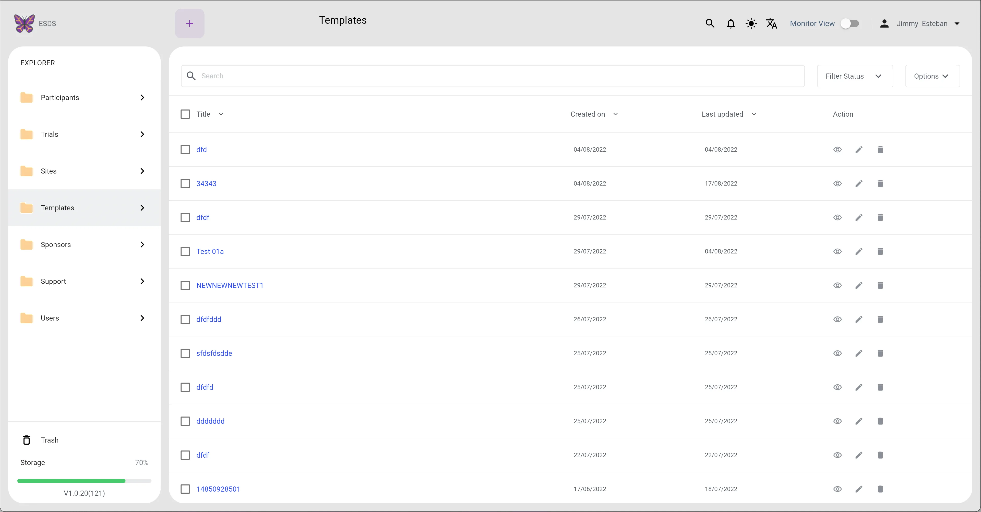Delete the Test 01a template
The height and width of the screenshot is (512, 981).
tap(880, 251)
